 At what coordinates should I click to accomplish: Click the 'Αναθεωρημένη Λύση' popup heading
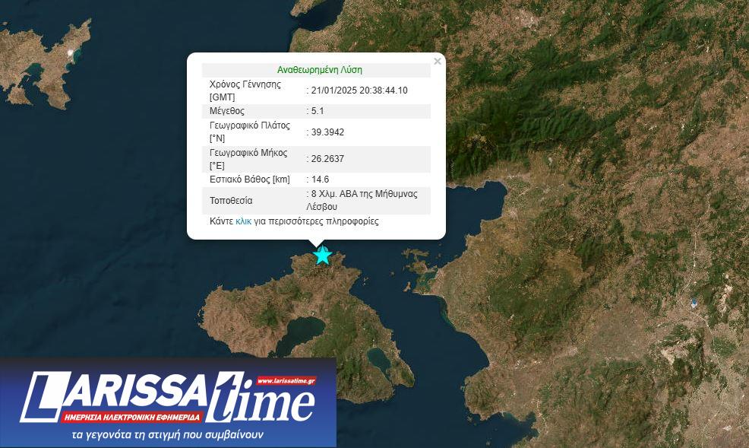pyautogui.click(x=319, y=69)
